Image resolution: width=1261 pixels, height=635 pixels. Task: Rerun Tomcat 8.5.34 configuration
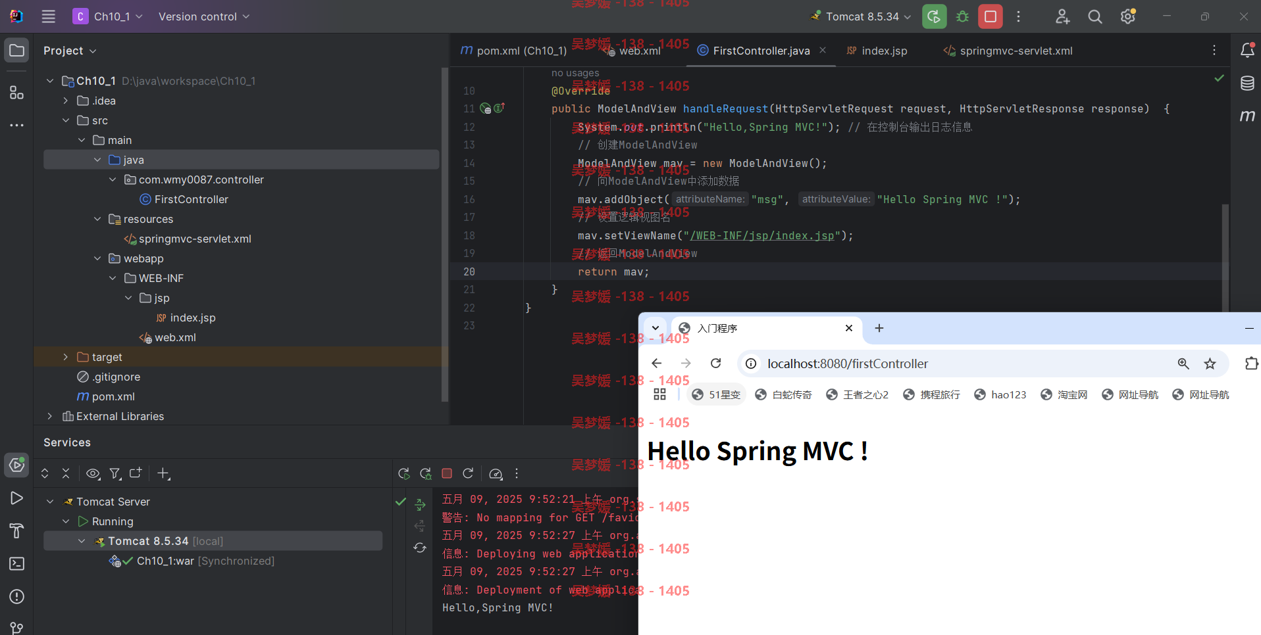click(934, 16)
